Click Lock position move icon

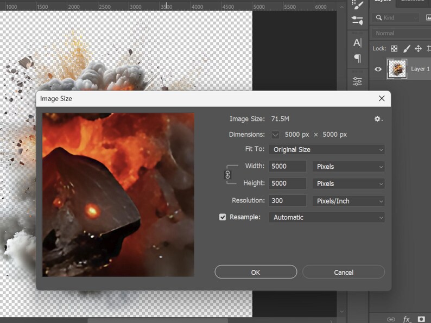pos(418,49)
